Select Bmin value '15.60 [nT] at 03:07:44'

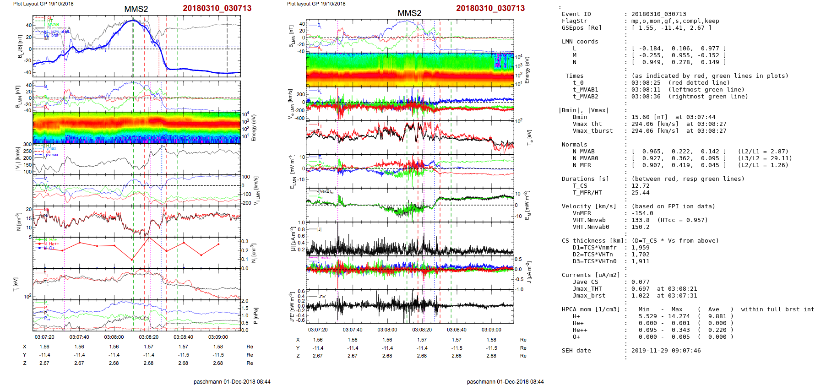point(674,117)
